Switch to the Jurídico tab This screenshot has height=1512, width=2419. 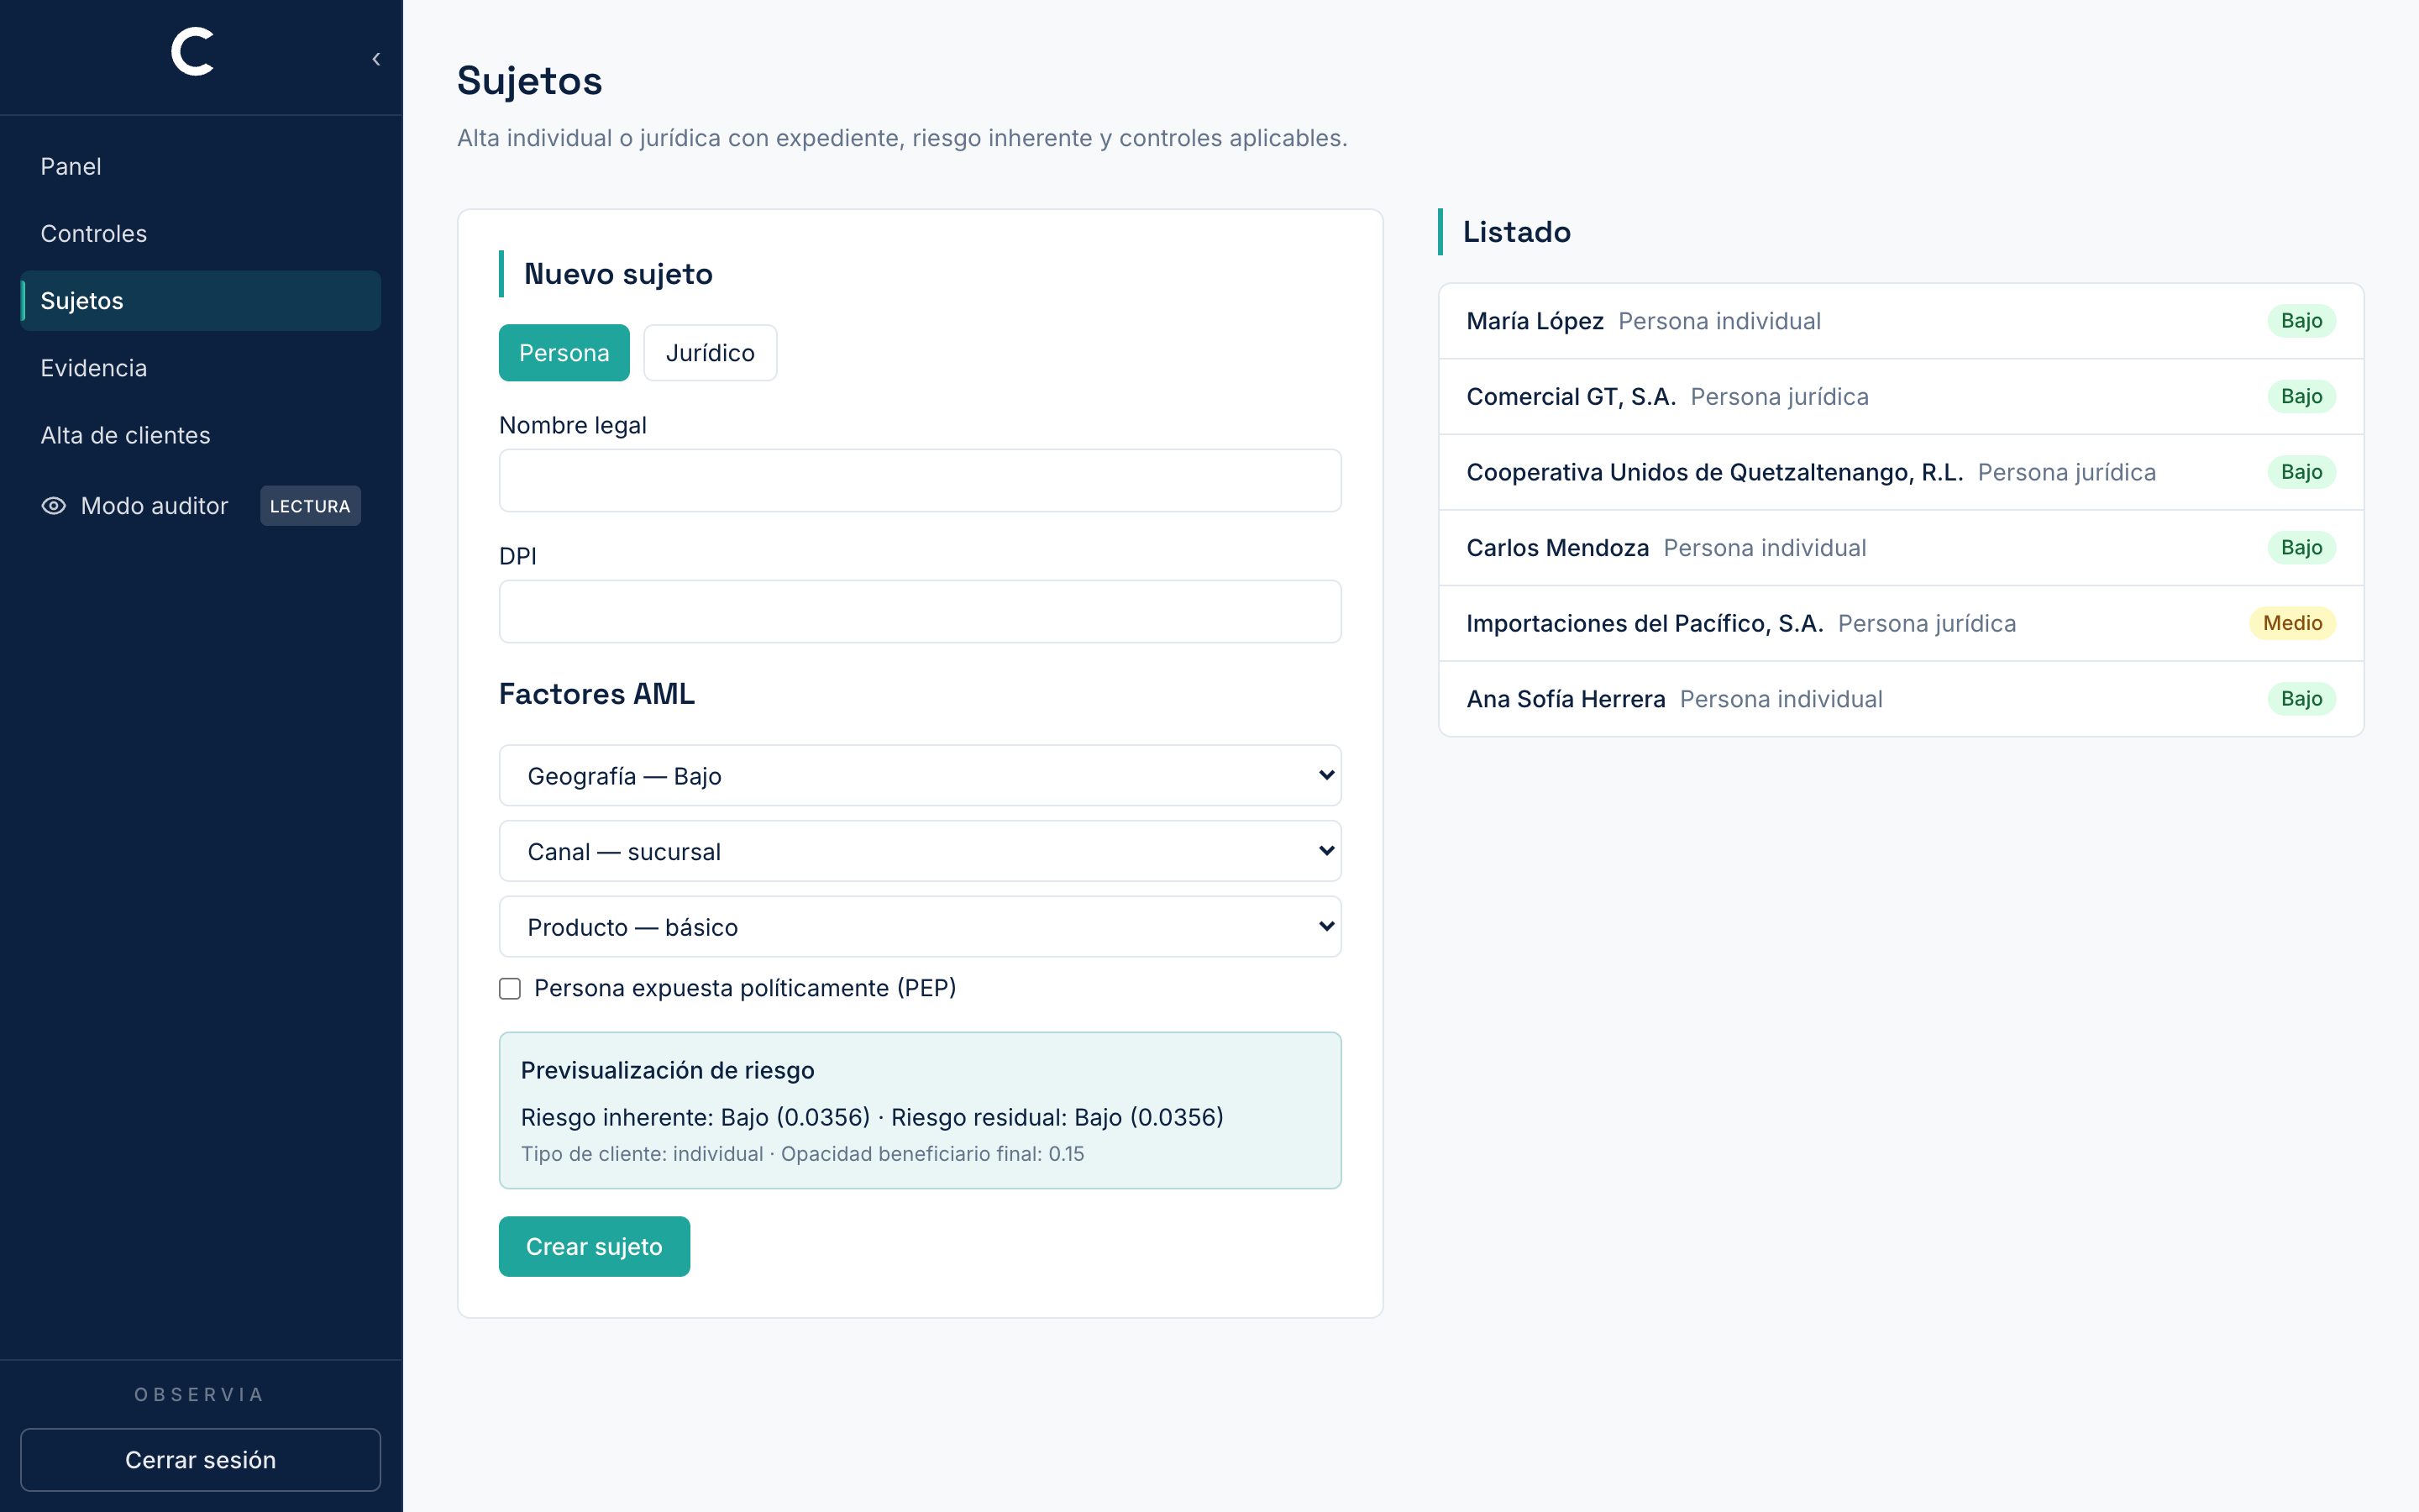(710, 353)
